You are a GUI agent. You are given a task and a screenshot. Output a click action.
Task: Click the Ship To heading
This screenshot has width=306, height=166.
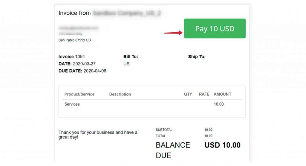coord(197,57)
